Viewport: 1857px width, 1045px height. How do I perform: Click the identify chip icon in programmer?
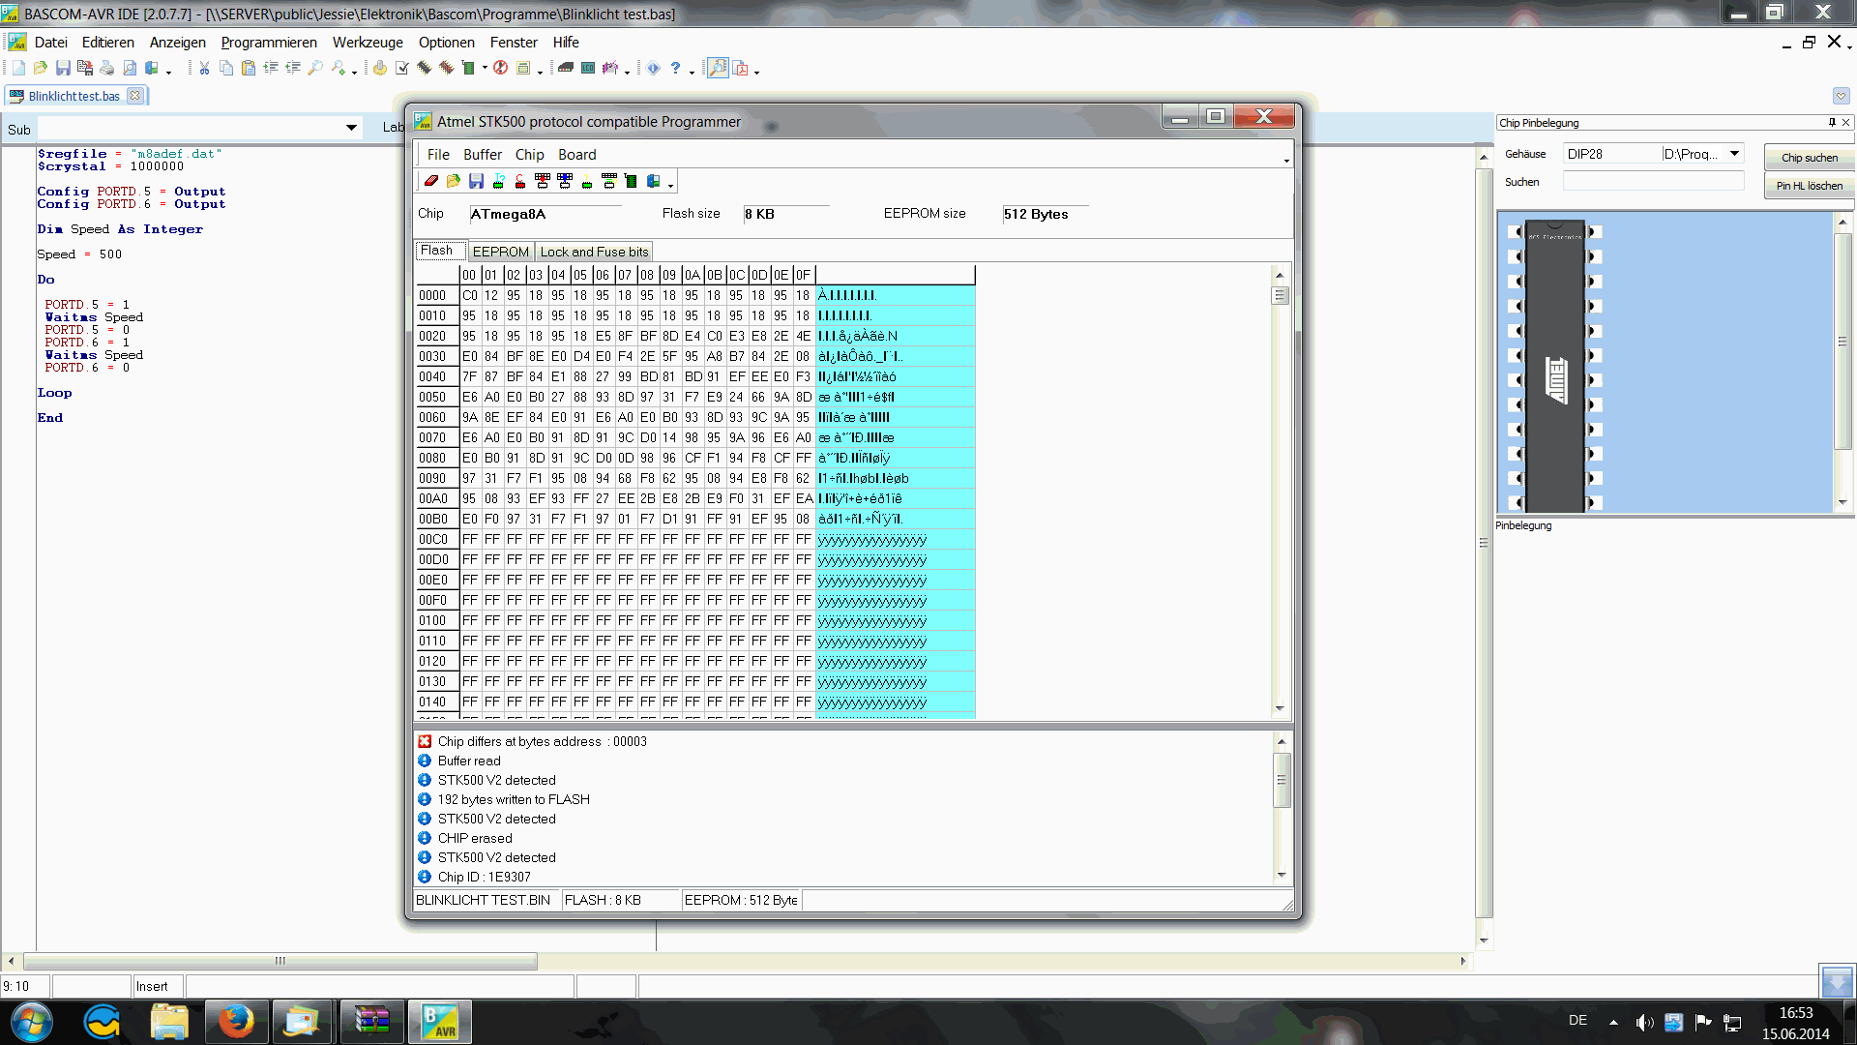point(498,181)
